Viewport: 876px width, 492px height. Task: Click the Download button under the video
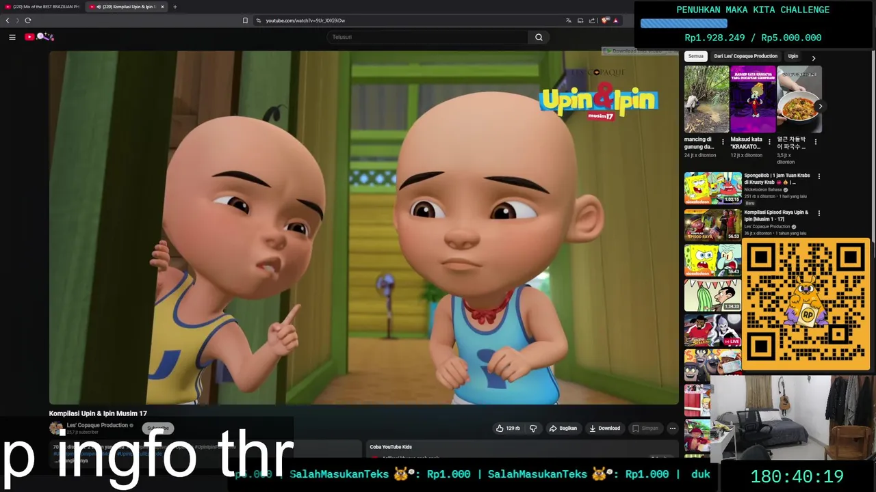pos(604,428)
